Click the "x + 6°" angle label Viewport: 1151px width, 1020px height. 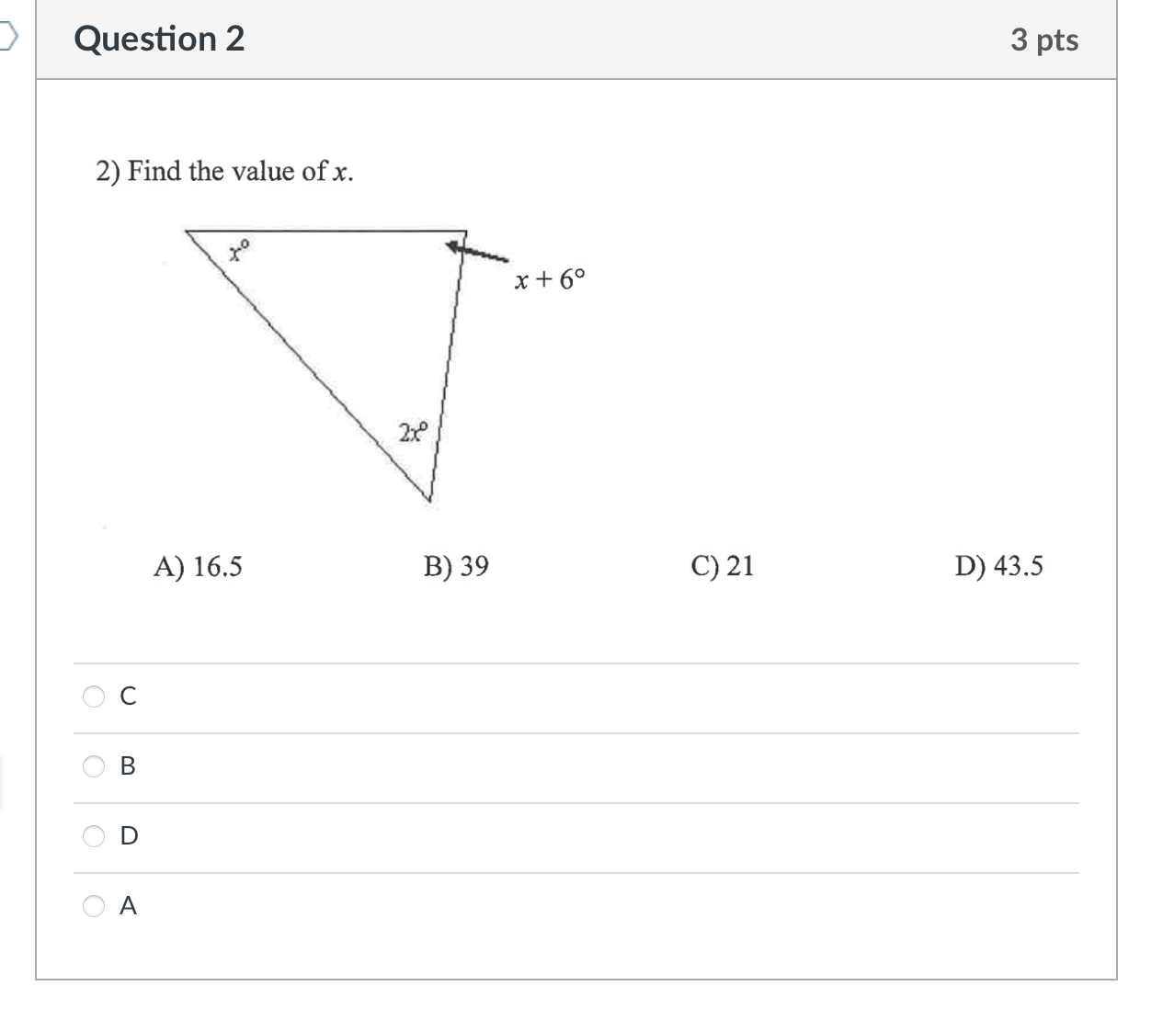coord(549,279)
